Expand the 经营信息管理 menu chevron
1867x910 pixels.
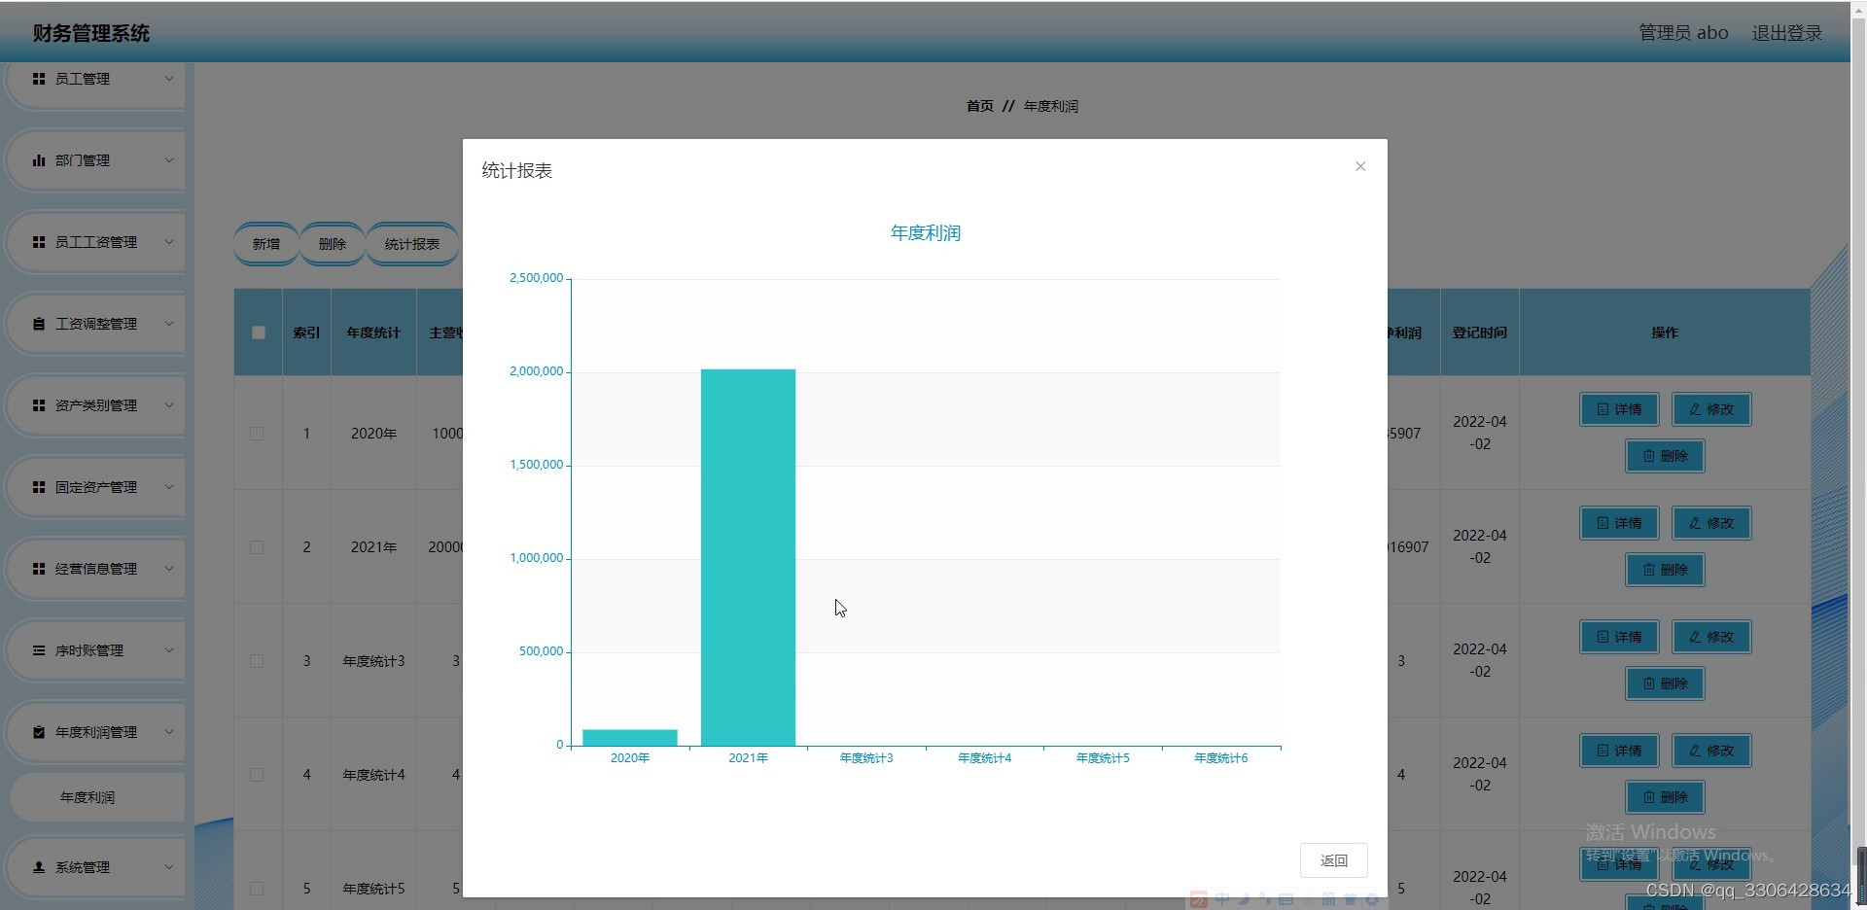(x=169, y=569)
